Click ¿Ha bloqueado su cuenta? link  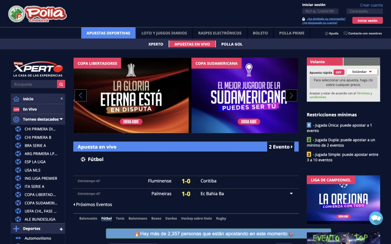[320, 23]
